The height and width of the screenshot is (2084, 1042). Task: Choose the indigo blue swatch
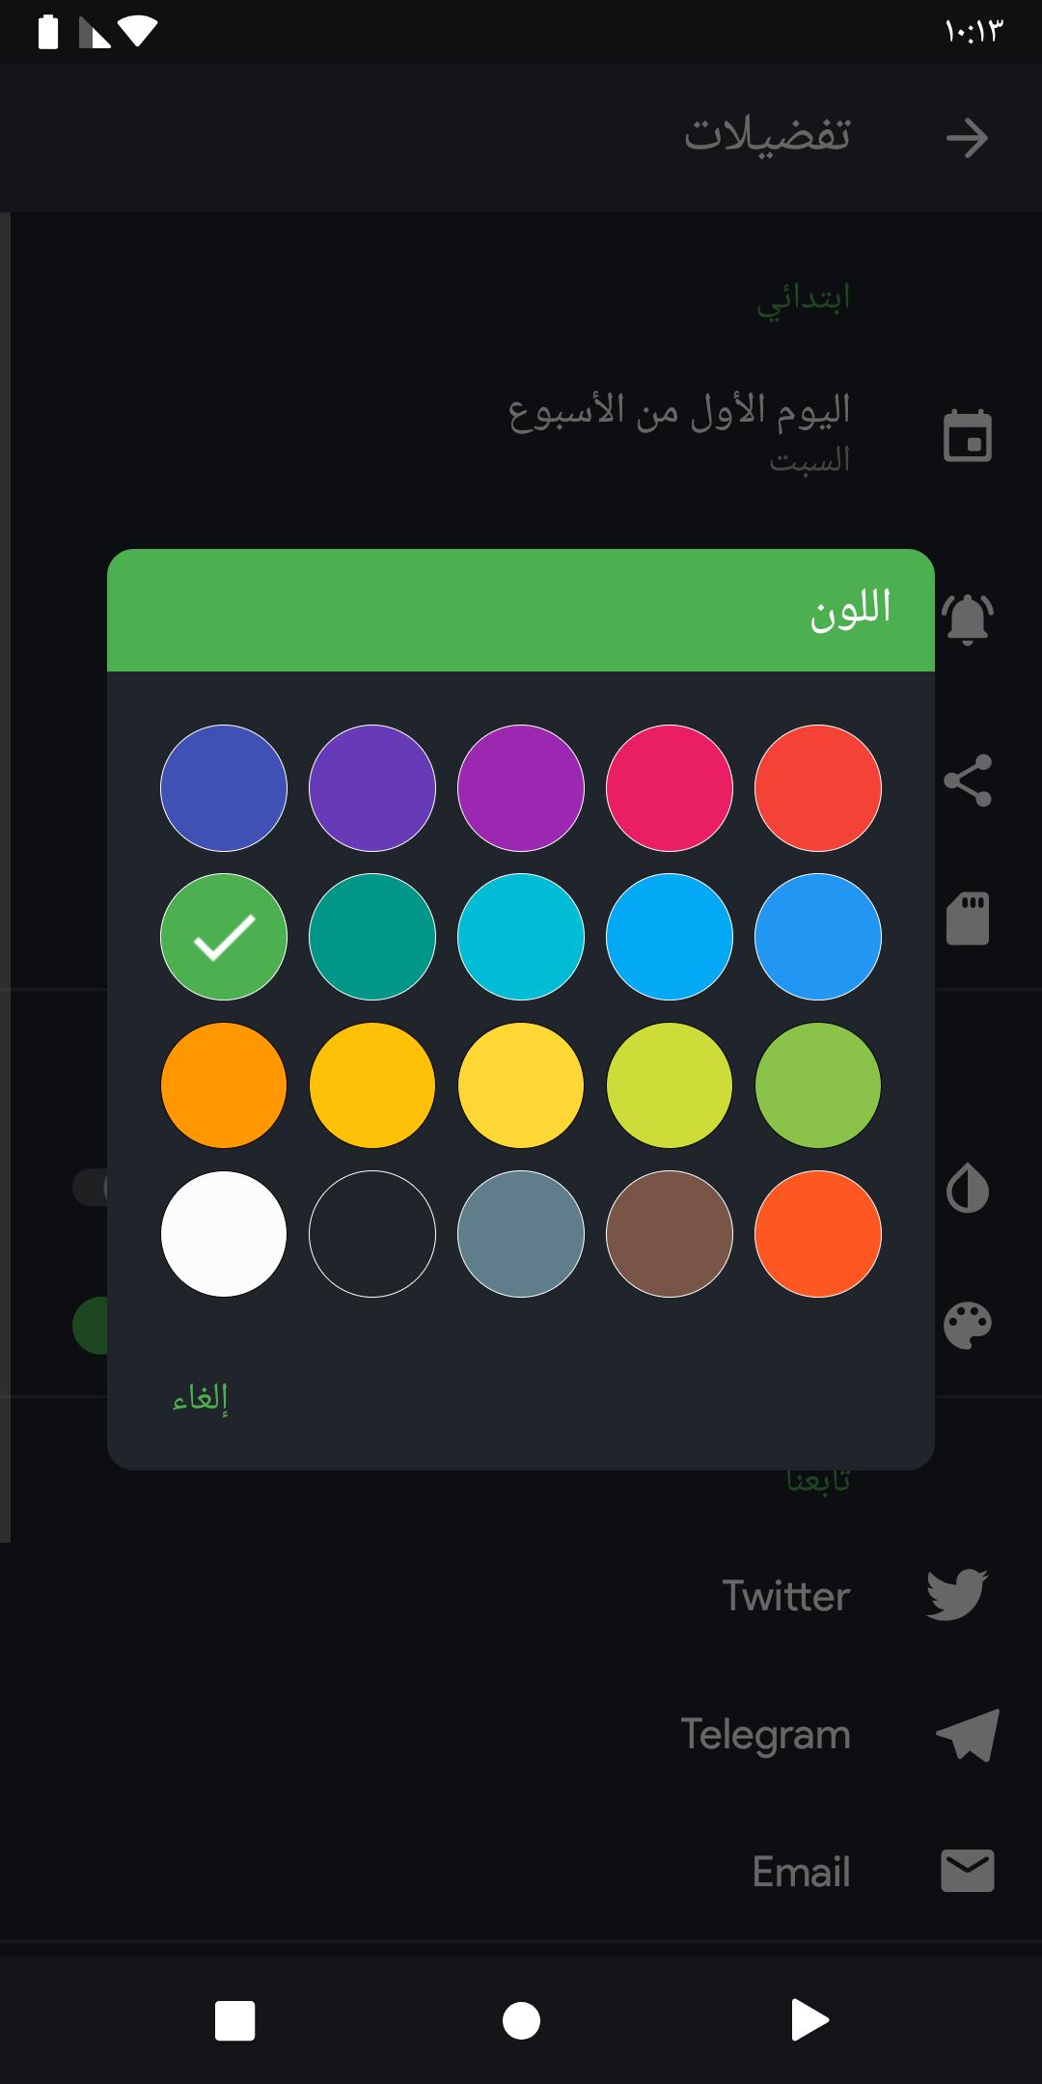click(x=224, y=788)
